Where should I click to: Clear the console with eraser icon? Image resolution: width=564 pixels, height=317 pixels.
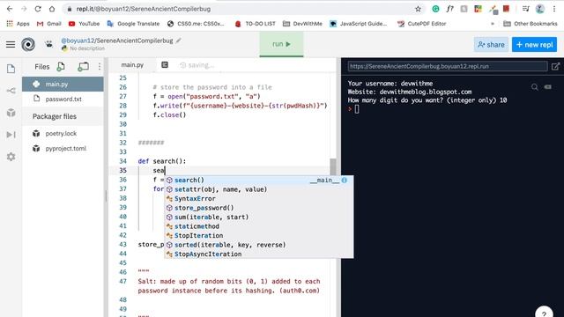pos(548,87)
